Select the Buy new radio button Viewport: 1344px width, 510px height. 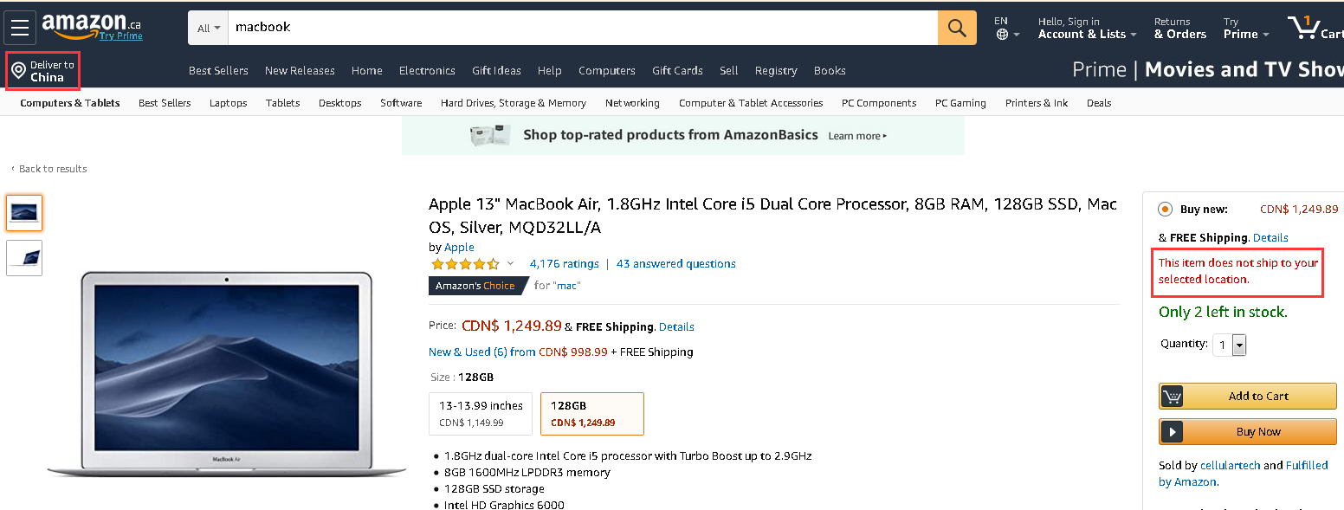pyautogui.click(x=1165, y=210)
